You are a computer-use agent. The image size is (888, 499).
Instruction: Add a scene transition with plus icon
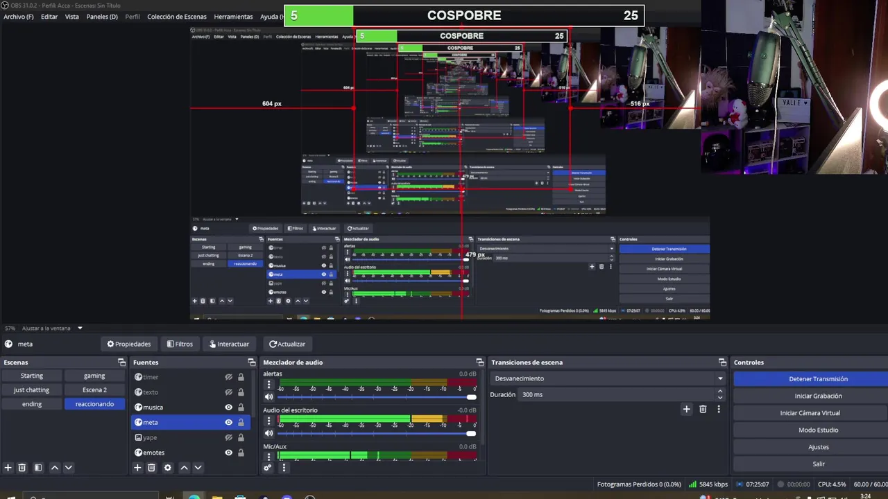(686, 410)
